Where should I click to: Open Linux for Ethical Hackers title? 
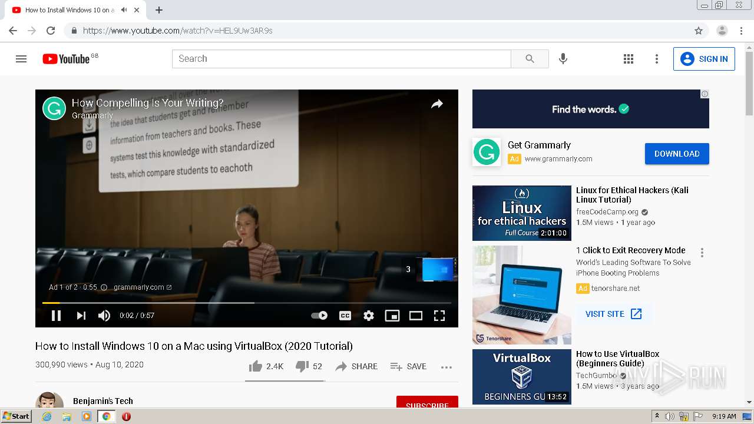632,195
